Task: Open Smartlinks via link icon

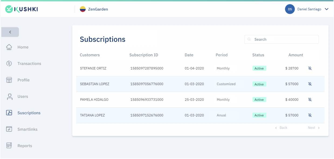Action: [9, 129]
